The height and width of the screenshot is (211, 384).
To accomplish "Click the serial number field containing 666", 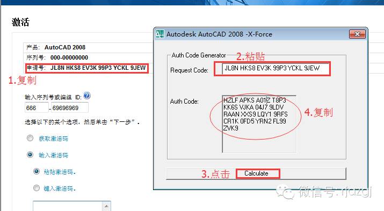I will (x=37, y=108).
